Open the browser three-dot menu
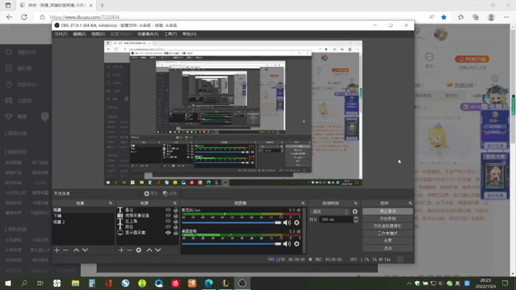 [506, 17]
